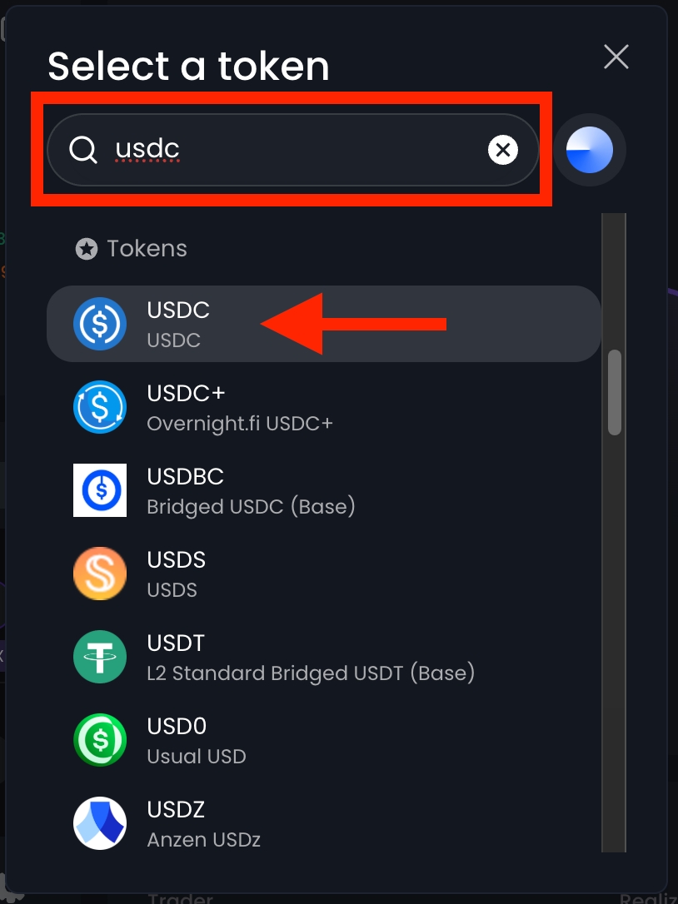Open the Base network selector button

tap(590, 150)
